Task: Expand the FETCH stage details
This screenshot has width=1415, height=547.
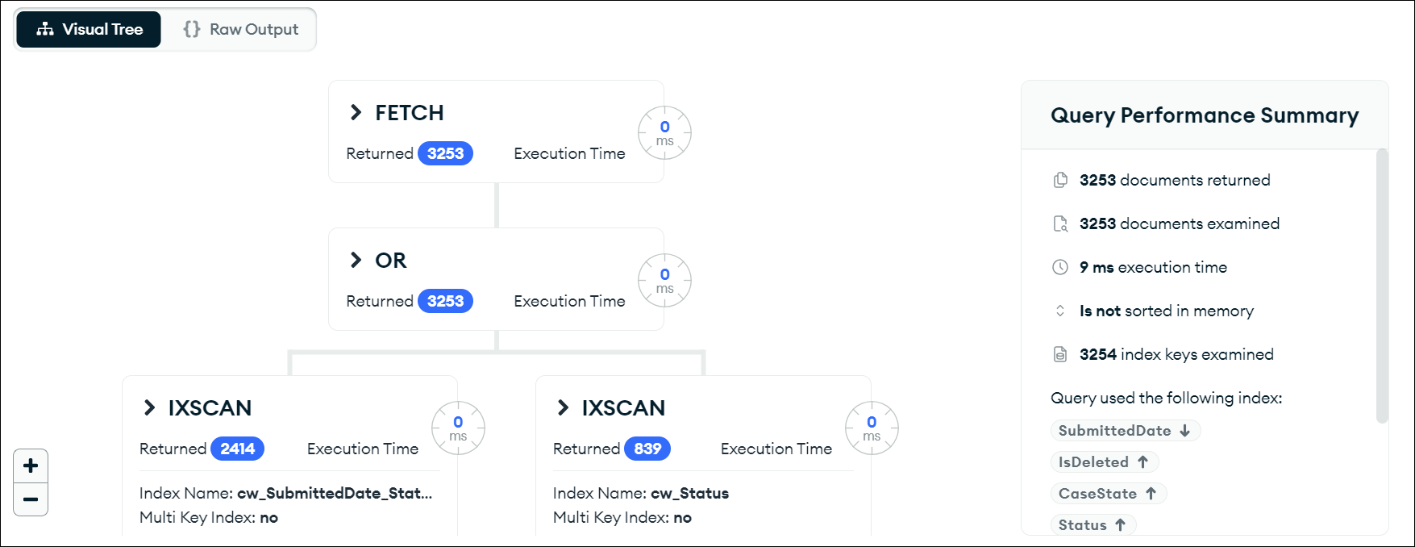Action: pos(356,112)
